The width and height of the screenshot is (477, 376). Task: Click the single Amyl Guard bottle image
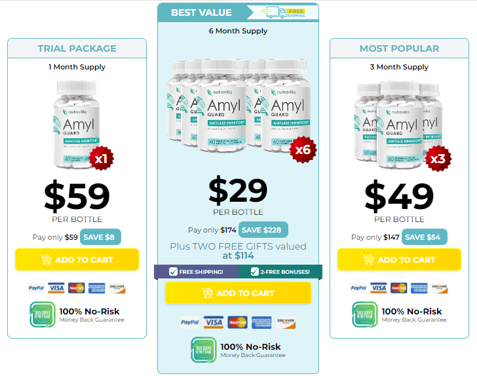click(x=77, y=124)
